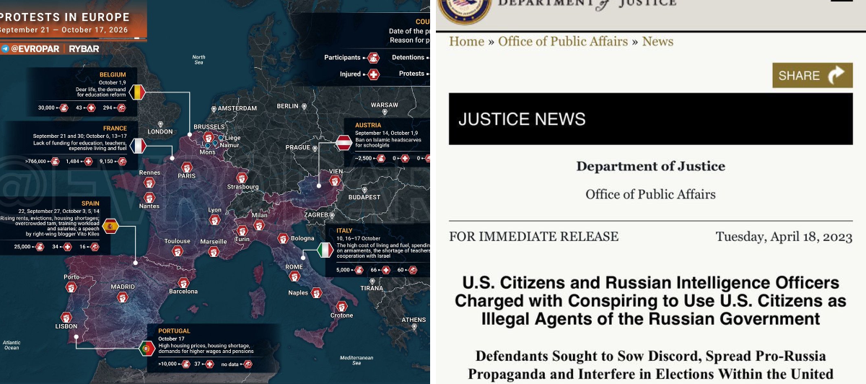Click the protest fist icon at Porto

point(71,287)
